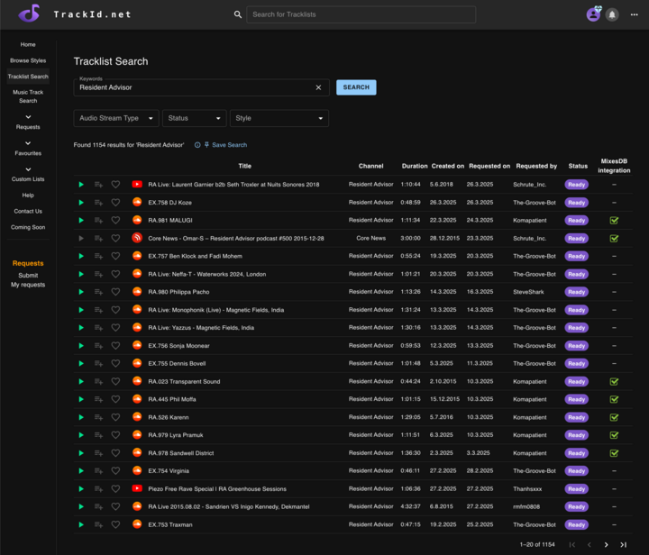The height and width of the screenshot is (555, 649).
Task: Click the blue SEARCH button
Action: point(356,87)
